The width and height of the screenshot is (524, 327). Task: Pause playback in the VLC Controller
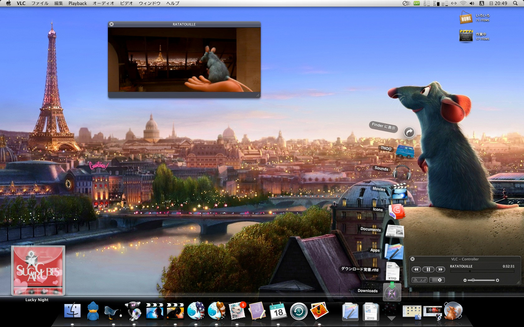click(428, 269)
